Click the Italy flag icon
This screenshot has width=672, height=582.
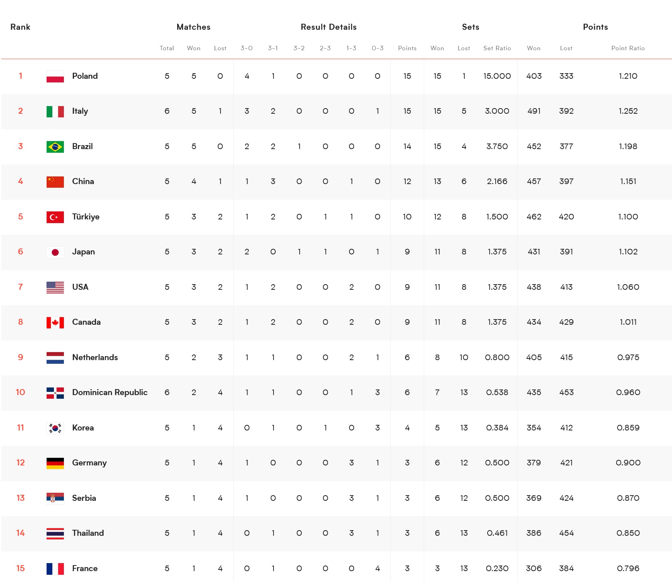55,111
